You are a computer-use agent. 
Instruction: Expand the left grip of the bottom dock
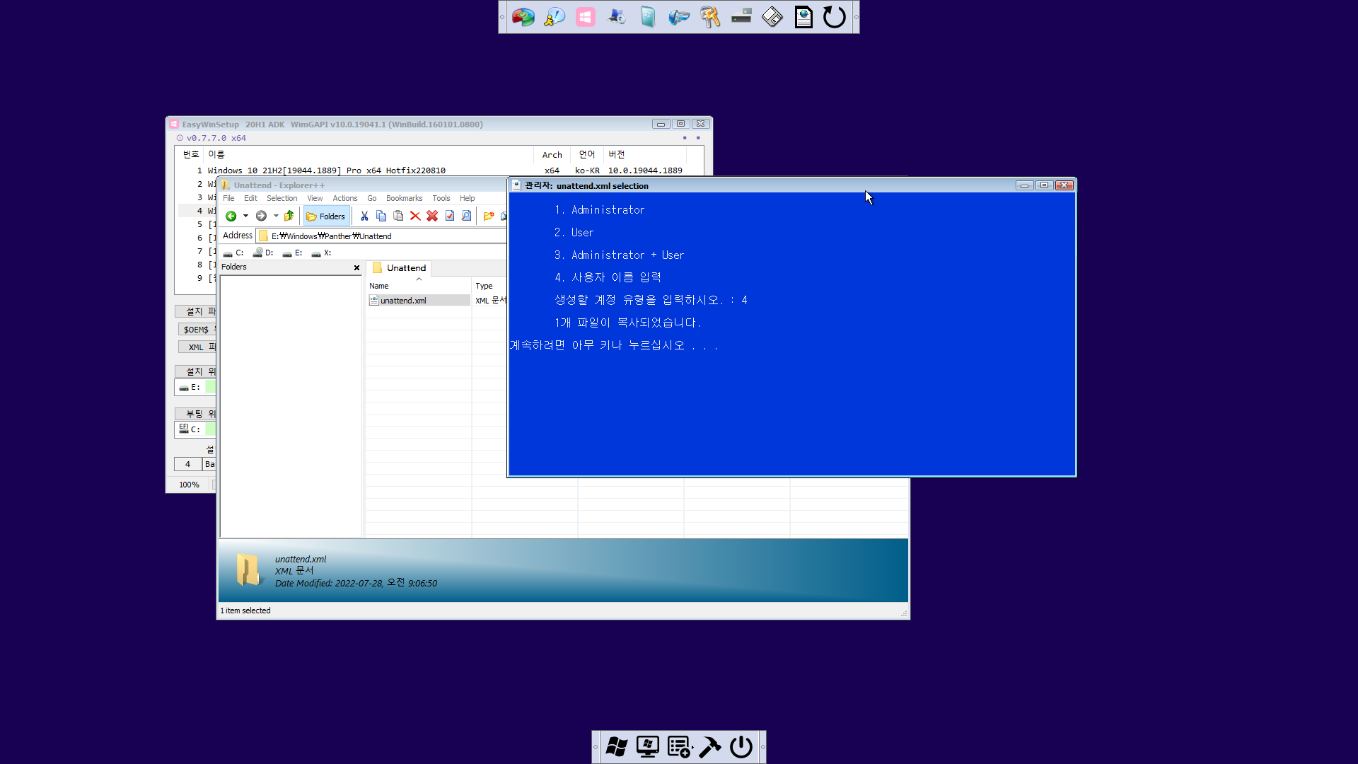pos(596,747)
